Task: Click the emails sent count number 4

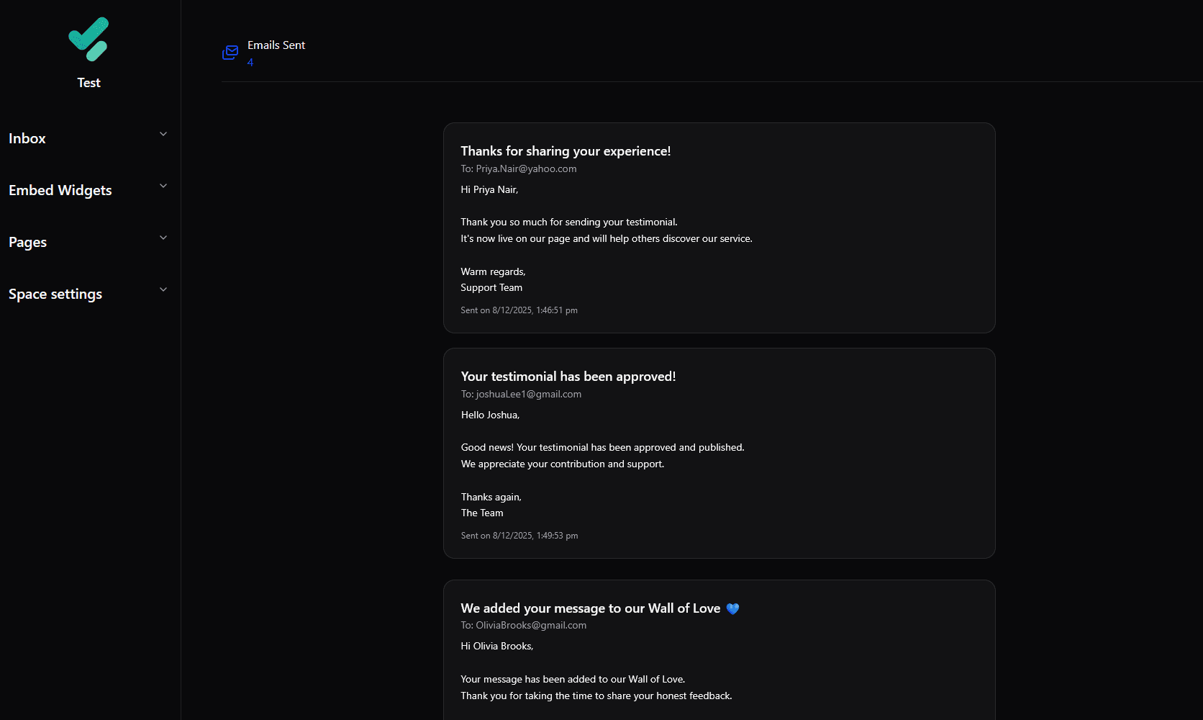Action: click(250, 63)
